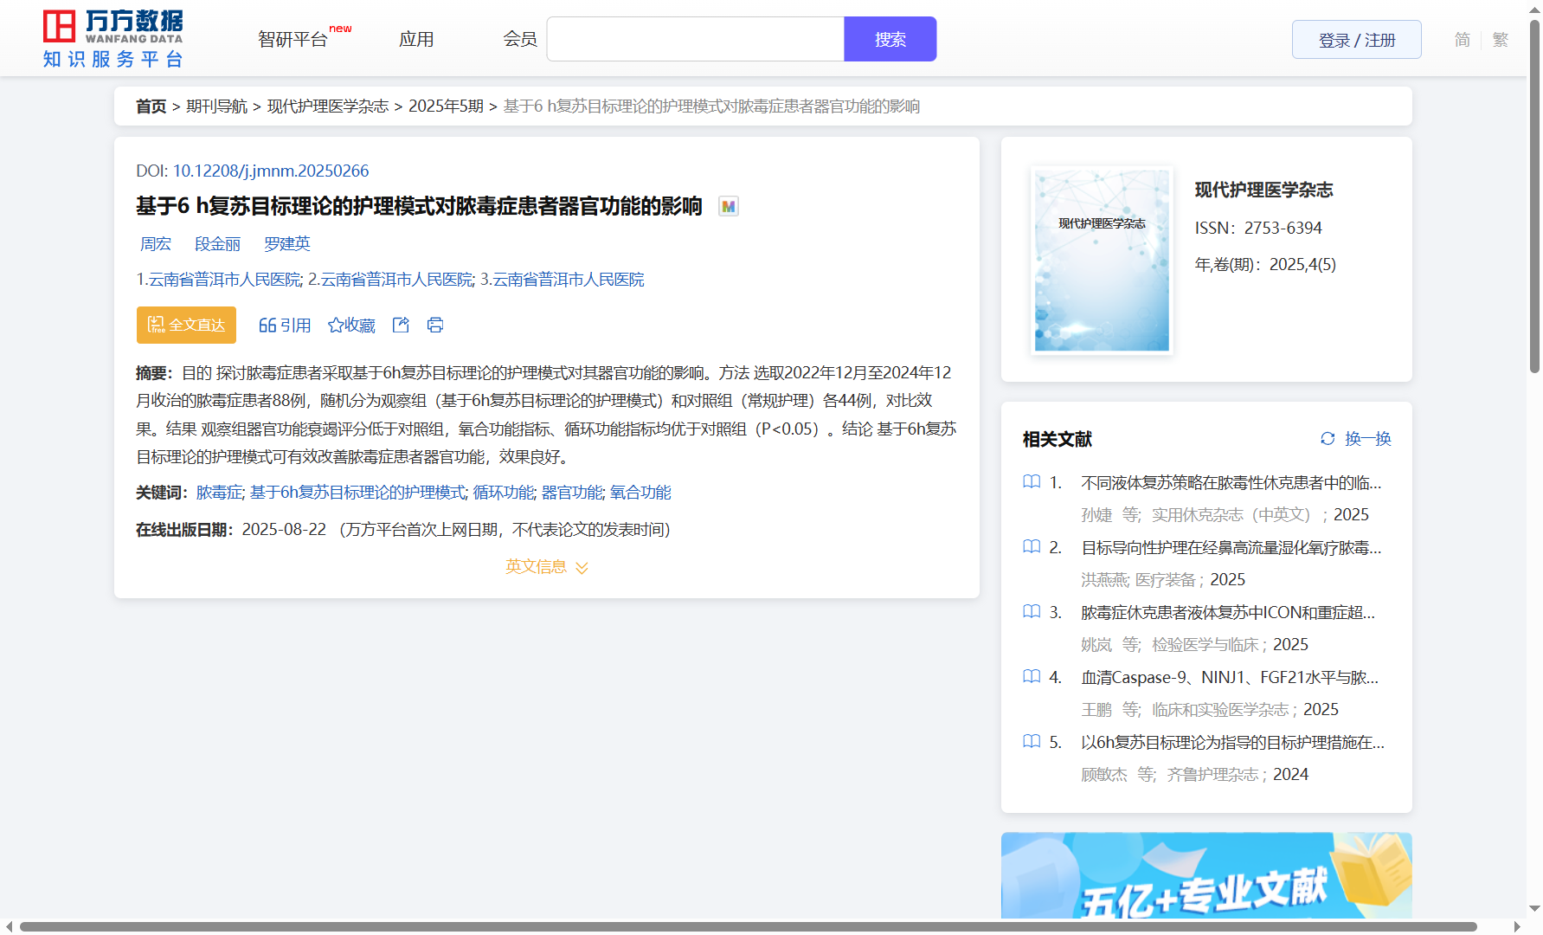Viewport: 1543px width, 935px height.
Task: Open the 登录 / 注册 login button
Action: pyautogui.click(x=1356, y=40)
